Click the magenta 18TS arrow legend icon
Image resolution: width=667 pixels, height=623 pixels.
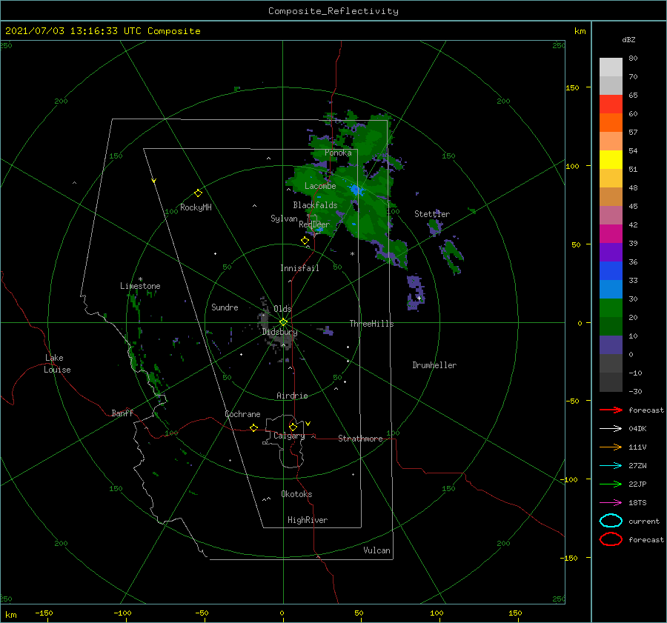(611, 503)
